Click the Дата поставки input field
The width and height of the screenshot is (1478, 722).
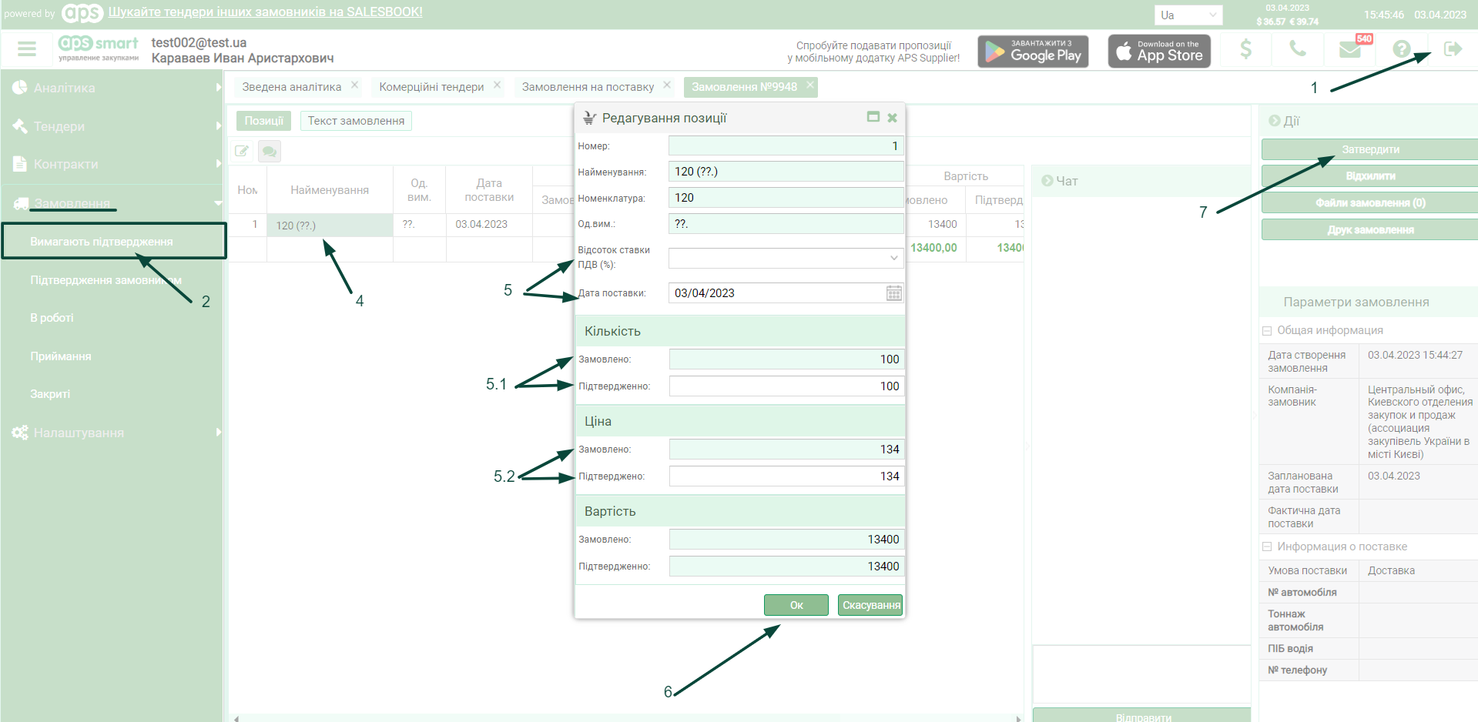coord(778,293)
